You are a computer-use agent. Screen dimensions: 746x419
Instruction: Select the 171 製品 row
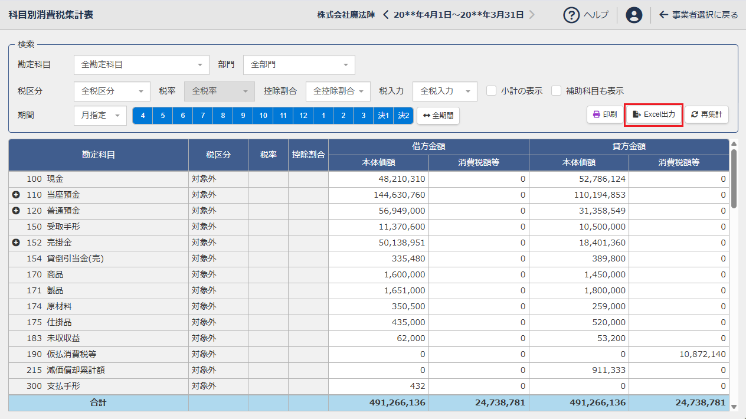click(x=369, y=290)
